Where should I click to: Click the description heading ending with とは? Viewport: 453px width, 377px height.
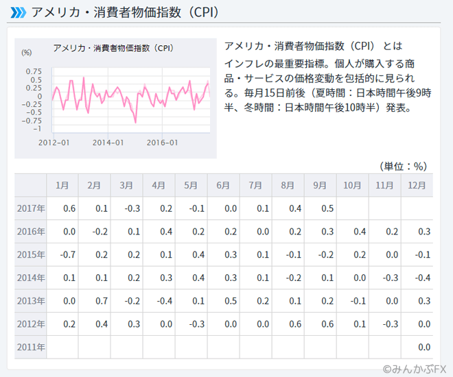[313, 46]
